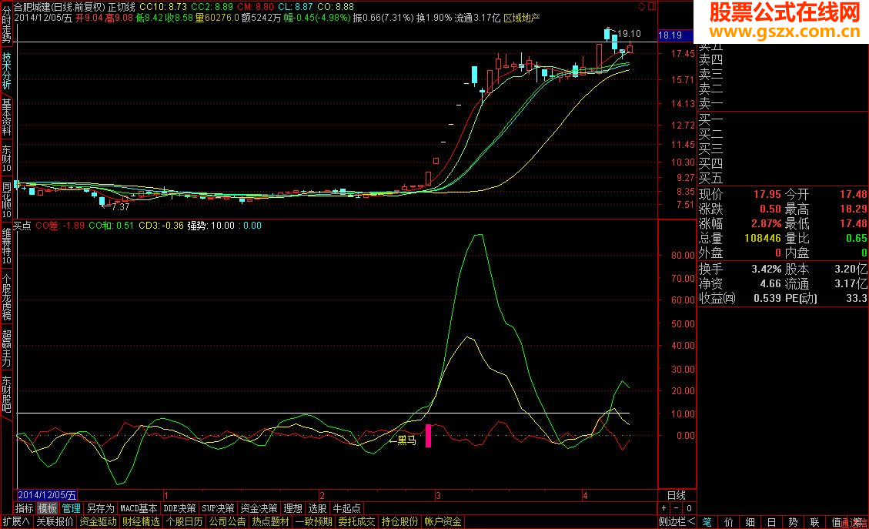Select the 模板 tab
869x529 pixels.
[48, 508]
